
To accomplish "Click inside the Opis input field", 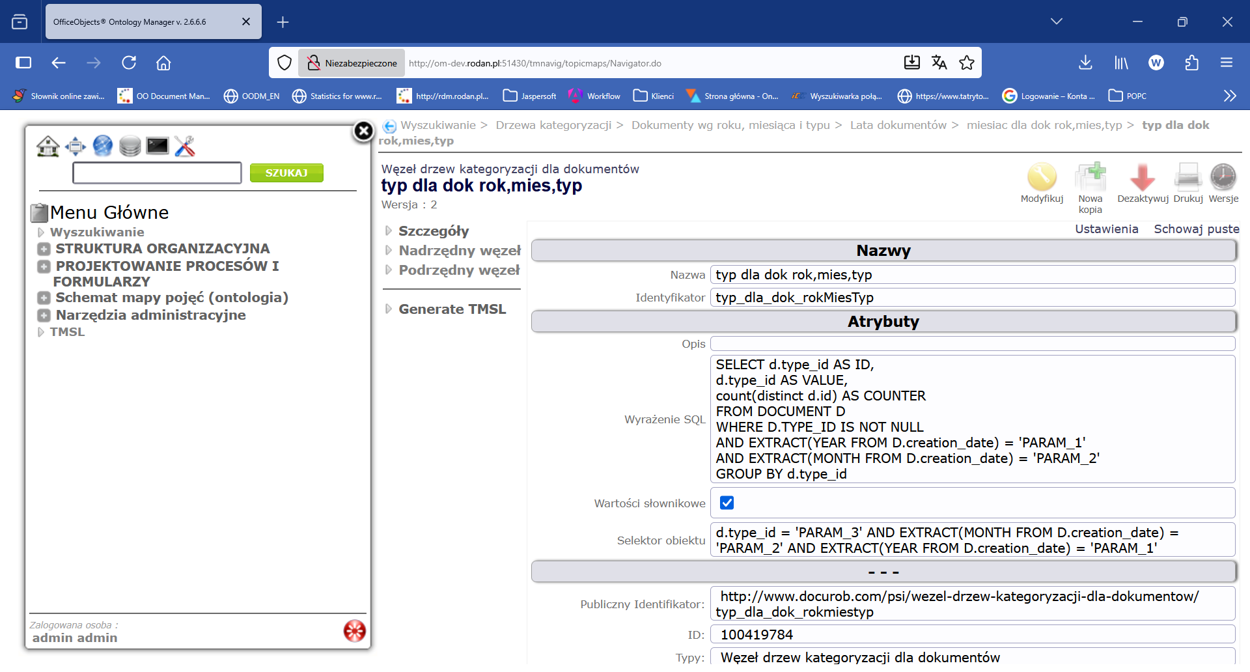I will pos(911,343).
